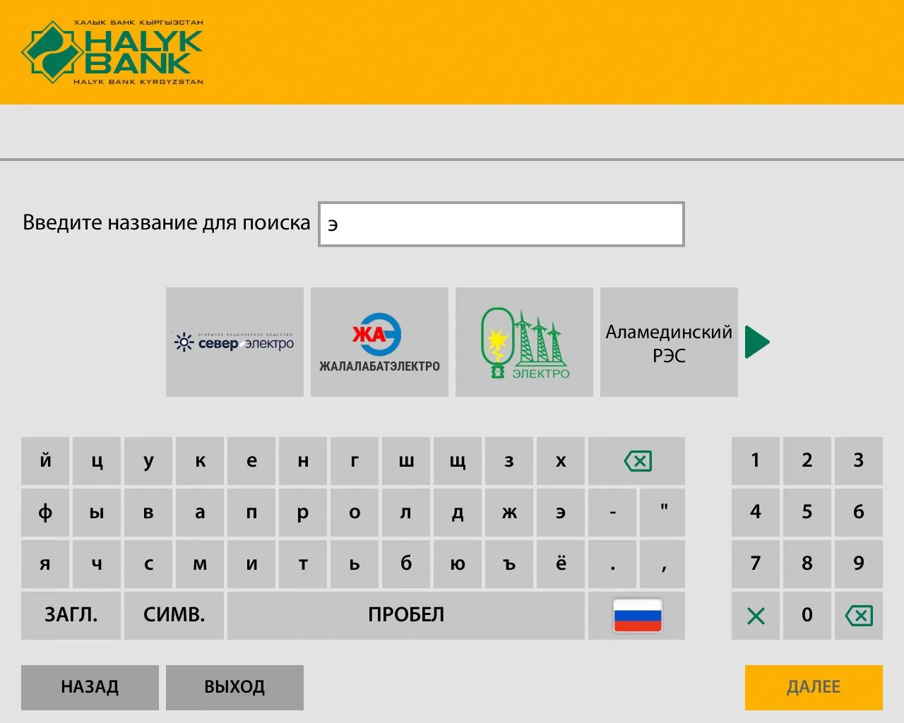Tap the letter и key

click(251, 564)
